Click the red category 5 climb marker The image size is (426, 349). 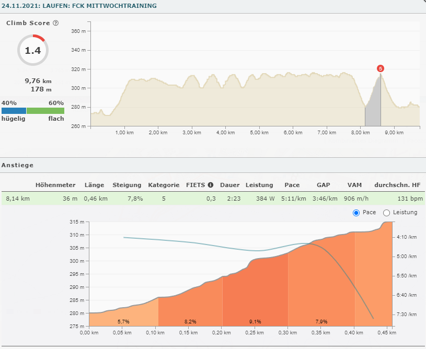coord(381,68)
